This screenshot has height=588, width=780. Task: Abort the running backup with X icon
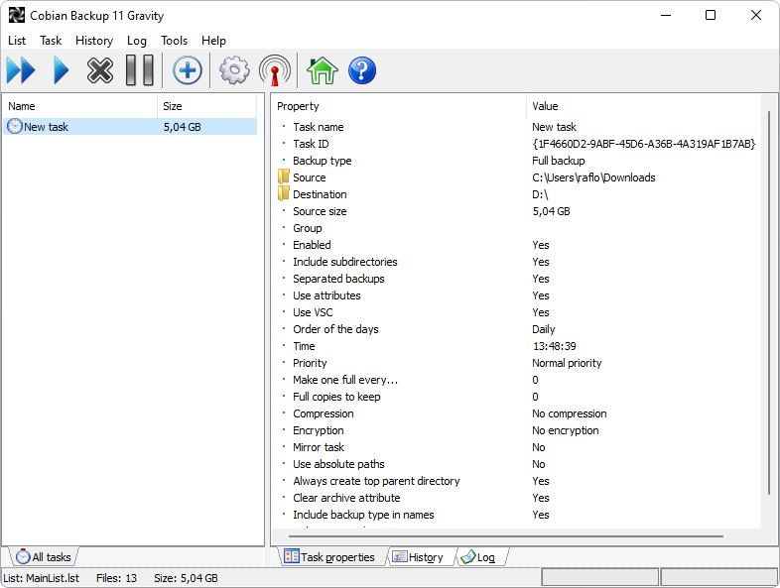[100, 70]
